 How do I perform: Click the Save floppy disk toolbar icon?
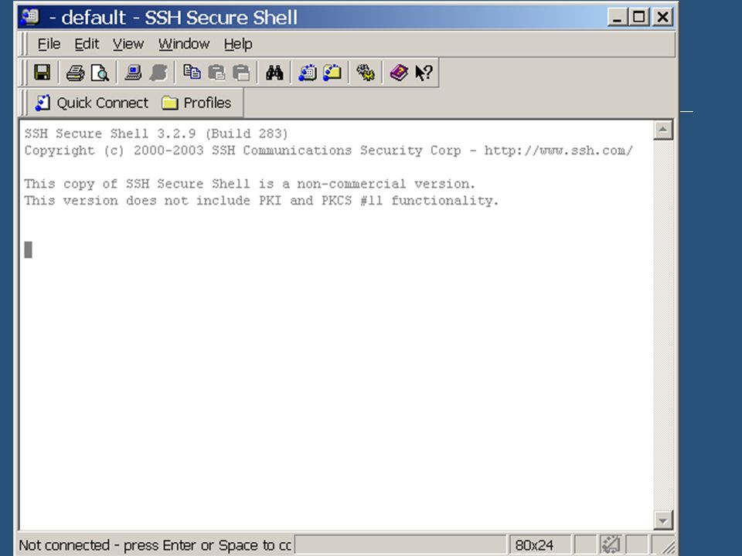click(42, 73)
